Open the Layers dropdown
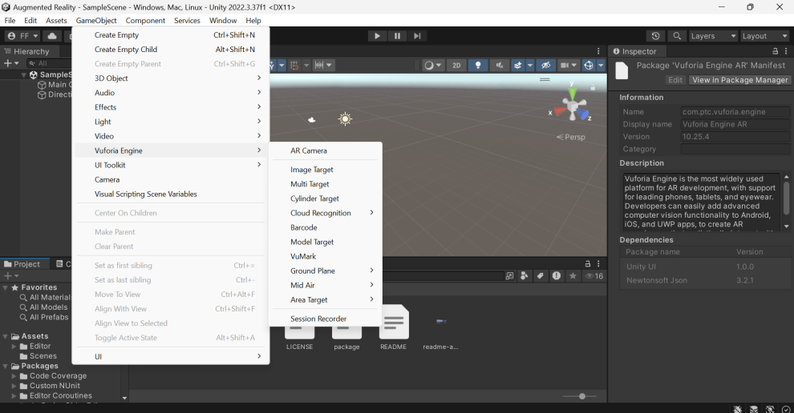This screenshot has height=413, width=794. tap(713, 36)
